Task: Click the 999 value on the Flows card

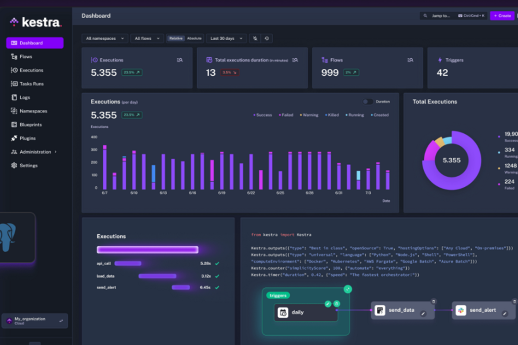Action: [x=330, y=72]
